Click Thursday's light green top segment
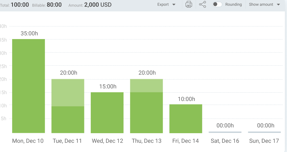The image size is (287, 152). click(x=146, y=85)
